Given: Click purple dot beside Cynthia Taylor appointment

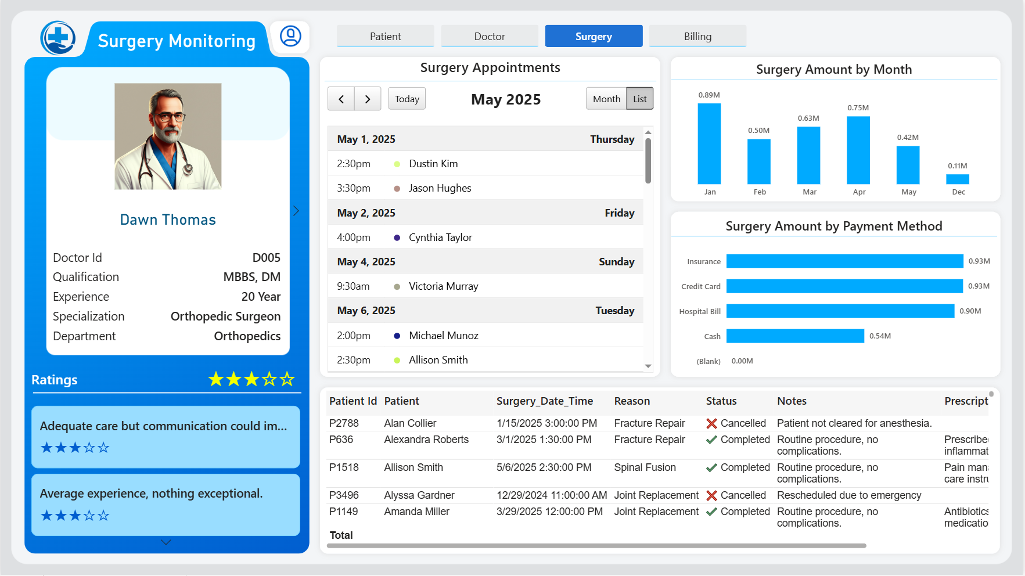Looking at the screenshot, I should pos(397,237).
